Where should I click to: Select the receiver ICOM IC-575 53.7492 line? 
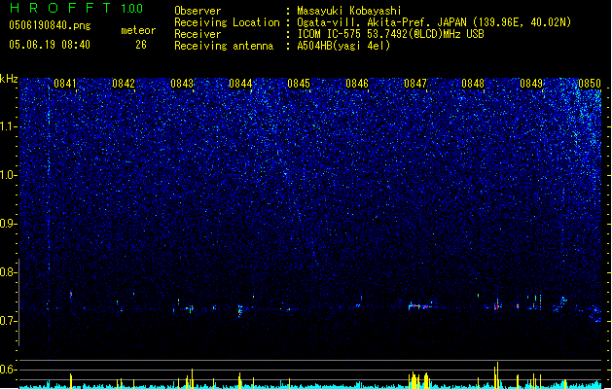point(390,34)
